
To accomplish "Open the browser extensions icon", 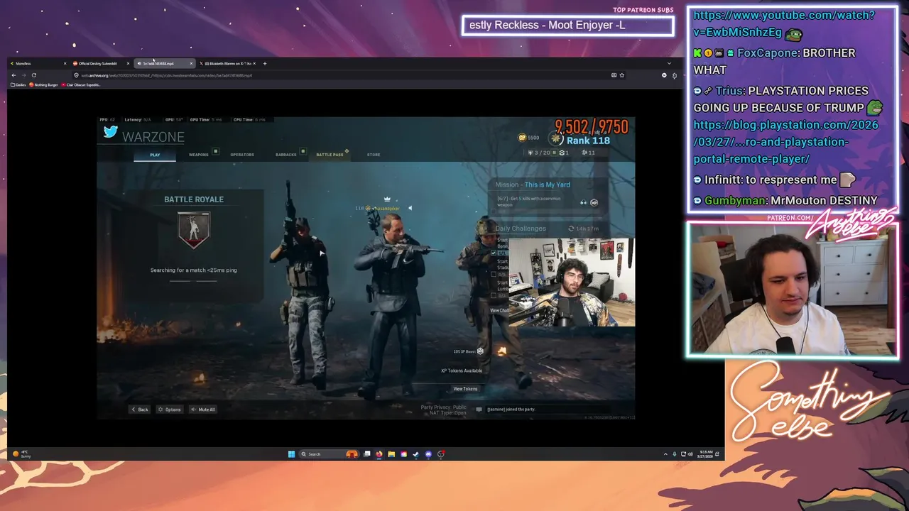I will [675, 75].
